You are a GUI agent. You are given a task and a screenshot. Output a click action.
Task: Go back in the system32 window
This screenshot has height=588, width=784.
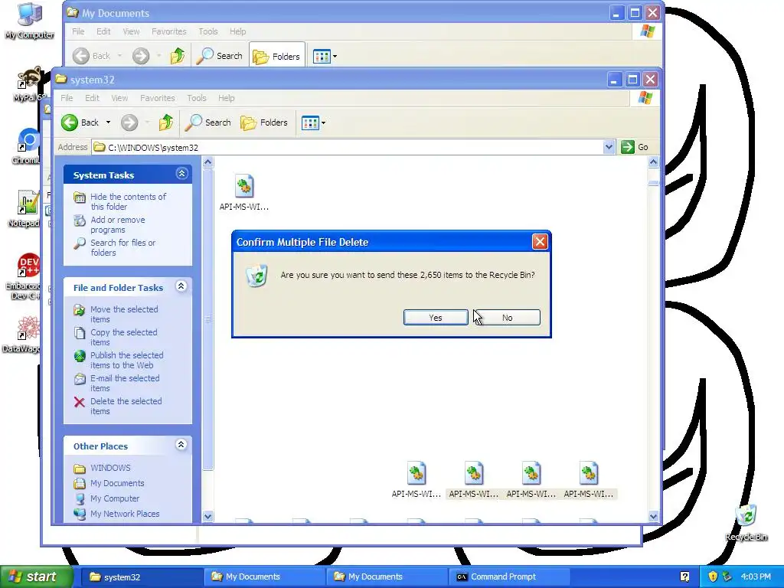[x=80, y=122]
